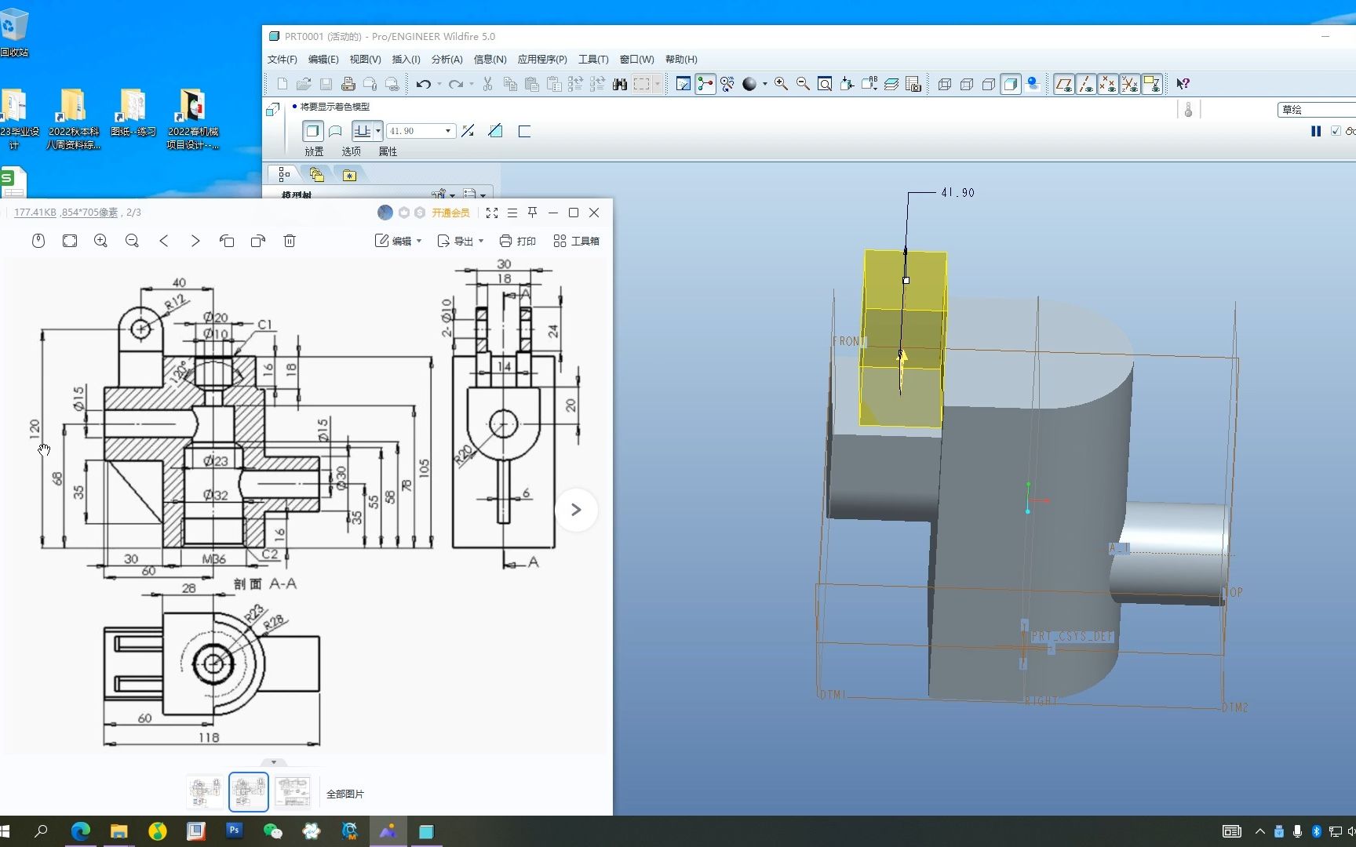The width and height of the screenshot is (1356, 847).
Task: Select Shaded display style icon
Action: tap(1011, 84)
